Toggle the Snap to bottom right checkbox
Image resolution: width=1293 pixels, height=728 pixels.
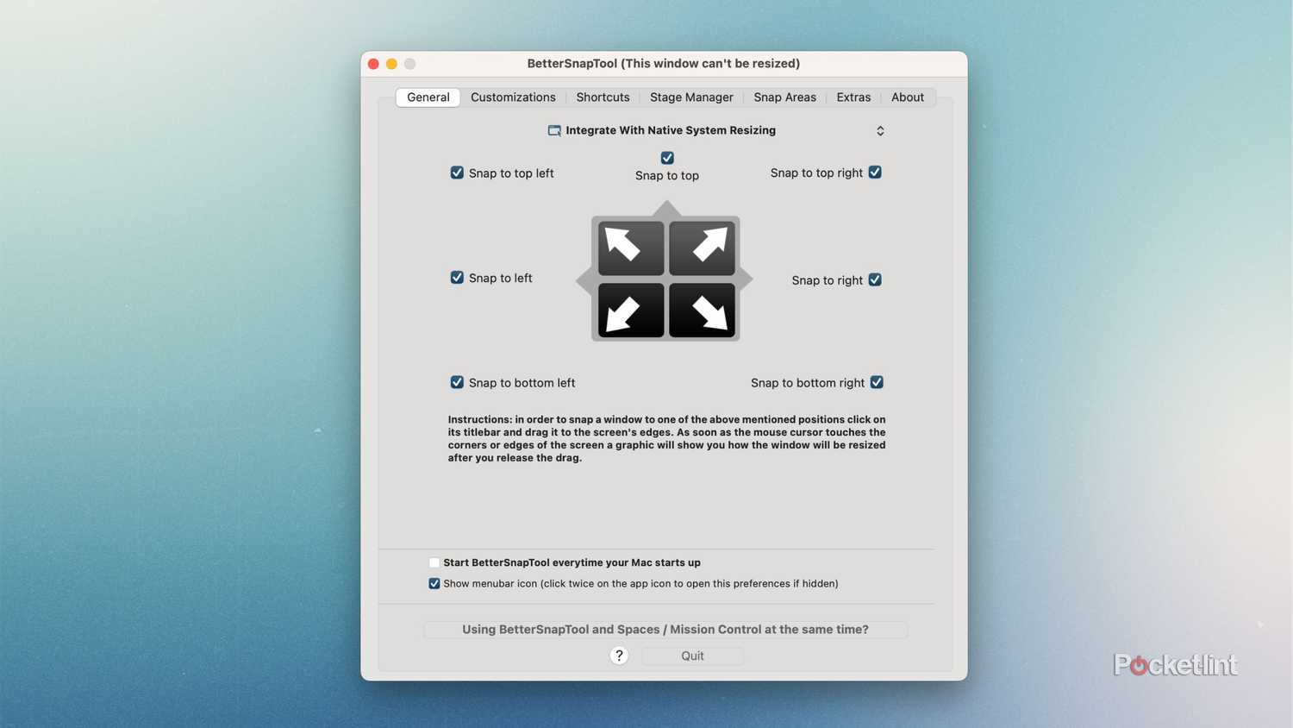tap(877, 382)
